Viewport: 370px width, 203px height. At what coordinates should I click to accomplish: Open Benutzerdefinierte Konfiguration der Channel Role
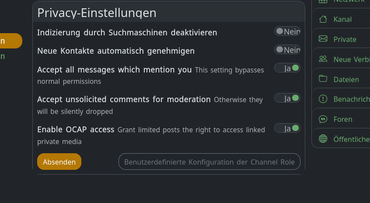(209, 162)
